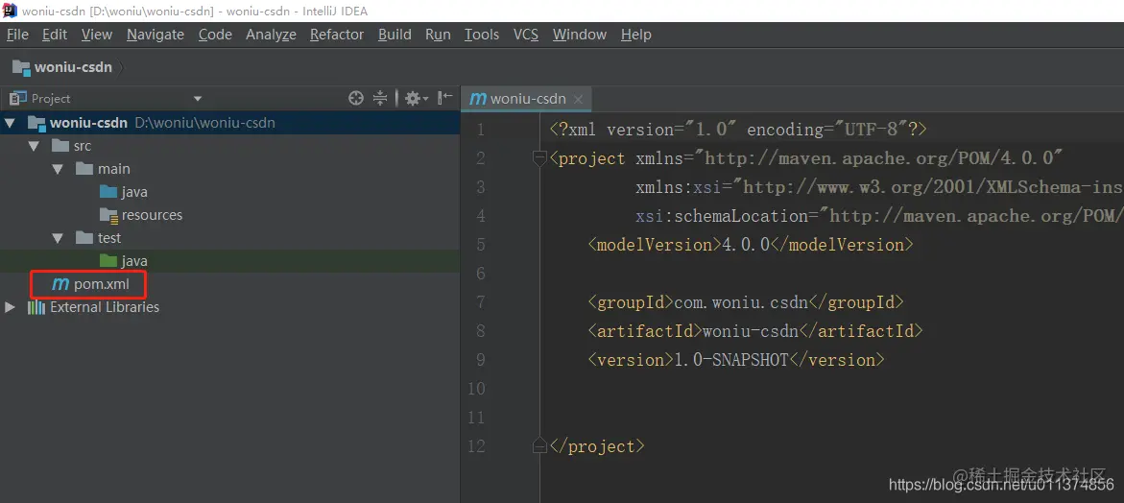The width and height of the screenshot is (1124, 503).
Task: Expand the External Libraries node
Action: (10, 307)
